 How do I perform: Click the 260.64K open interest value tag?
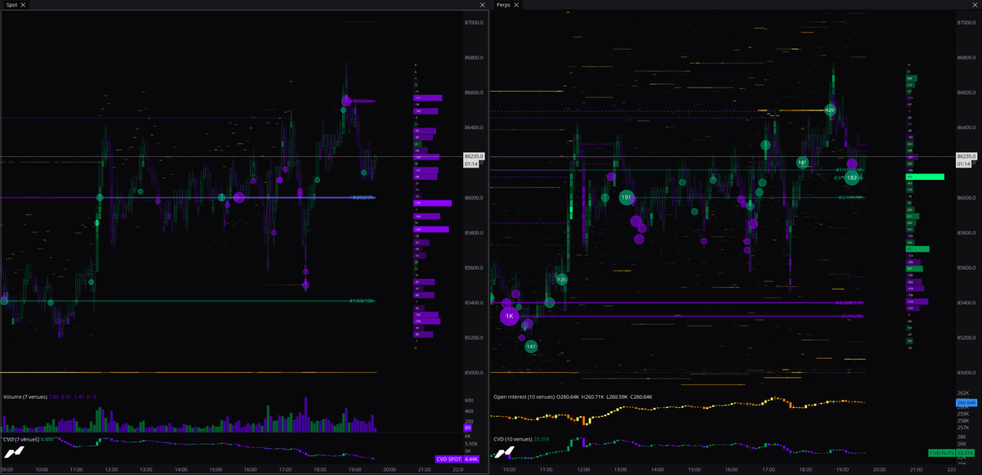click(x=965, y=403)
